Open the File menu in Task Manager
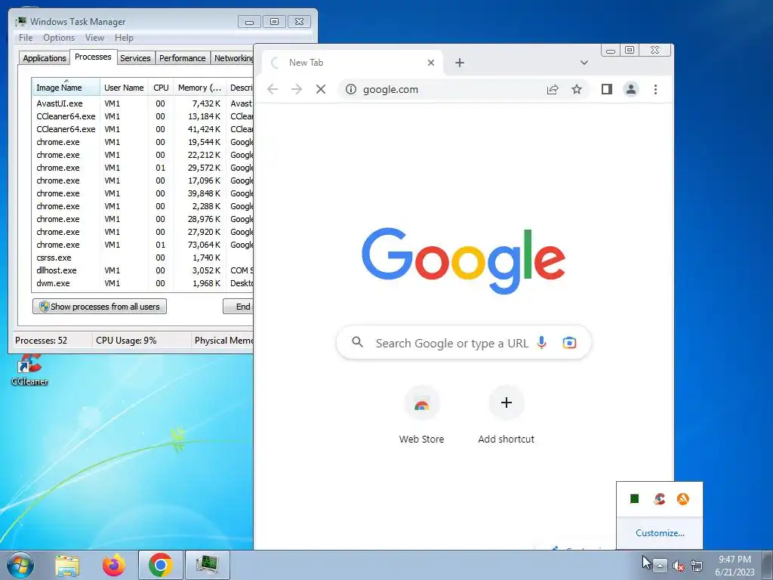Viewport: 773px width, 580px height. click(x=26, y=38)
